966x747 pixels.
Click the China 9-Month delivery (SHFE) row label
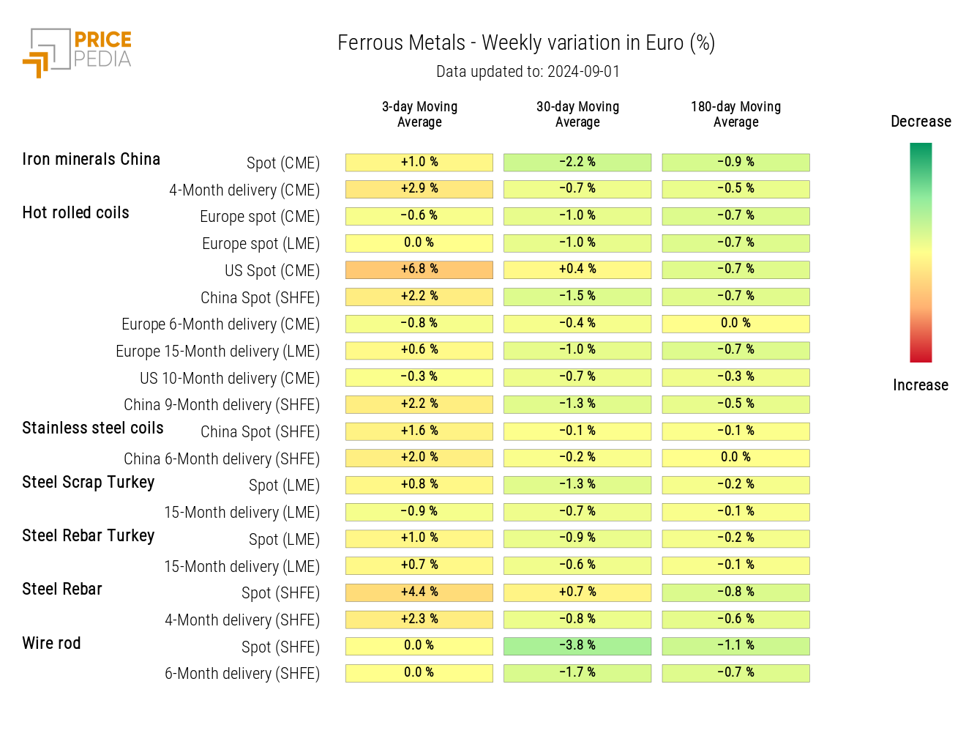pyautogui.click(x=222, y=405)
